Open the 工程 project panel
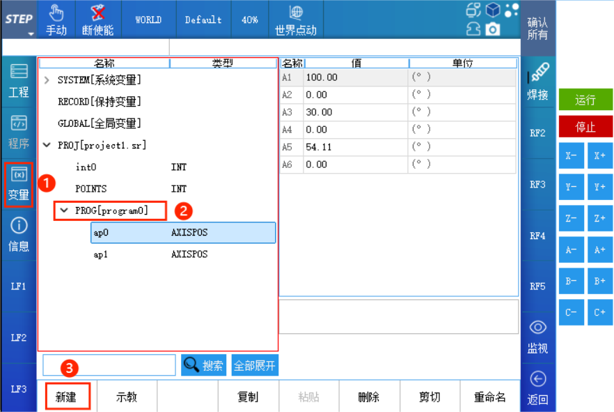Screen dimensions: 614x412 [x=19, y=81]
